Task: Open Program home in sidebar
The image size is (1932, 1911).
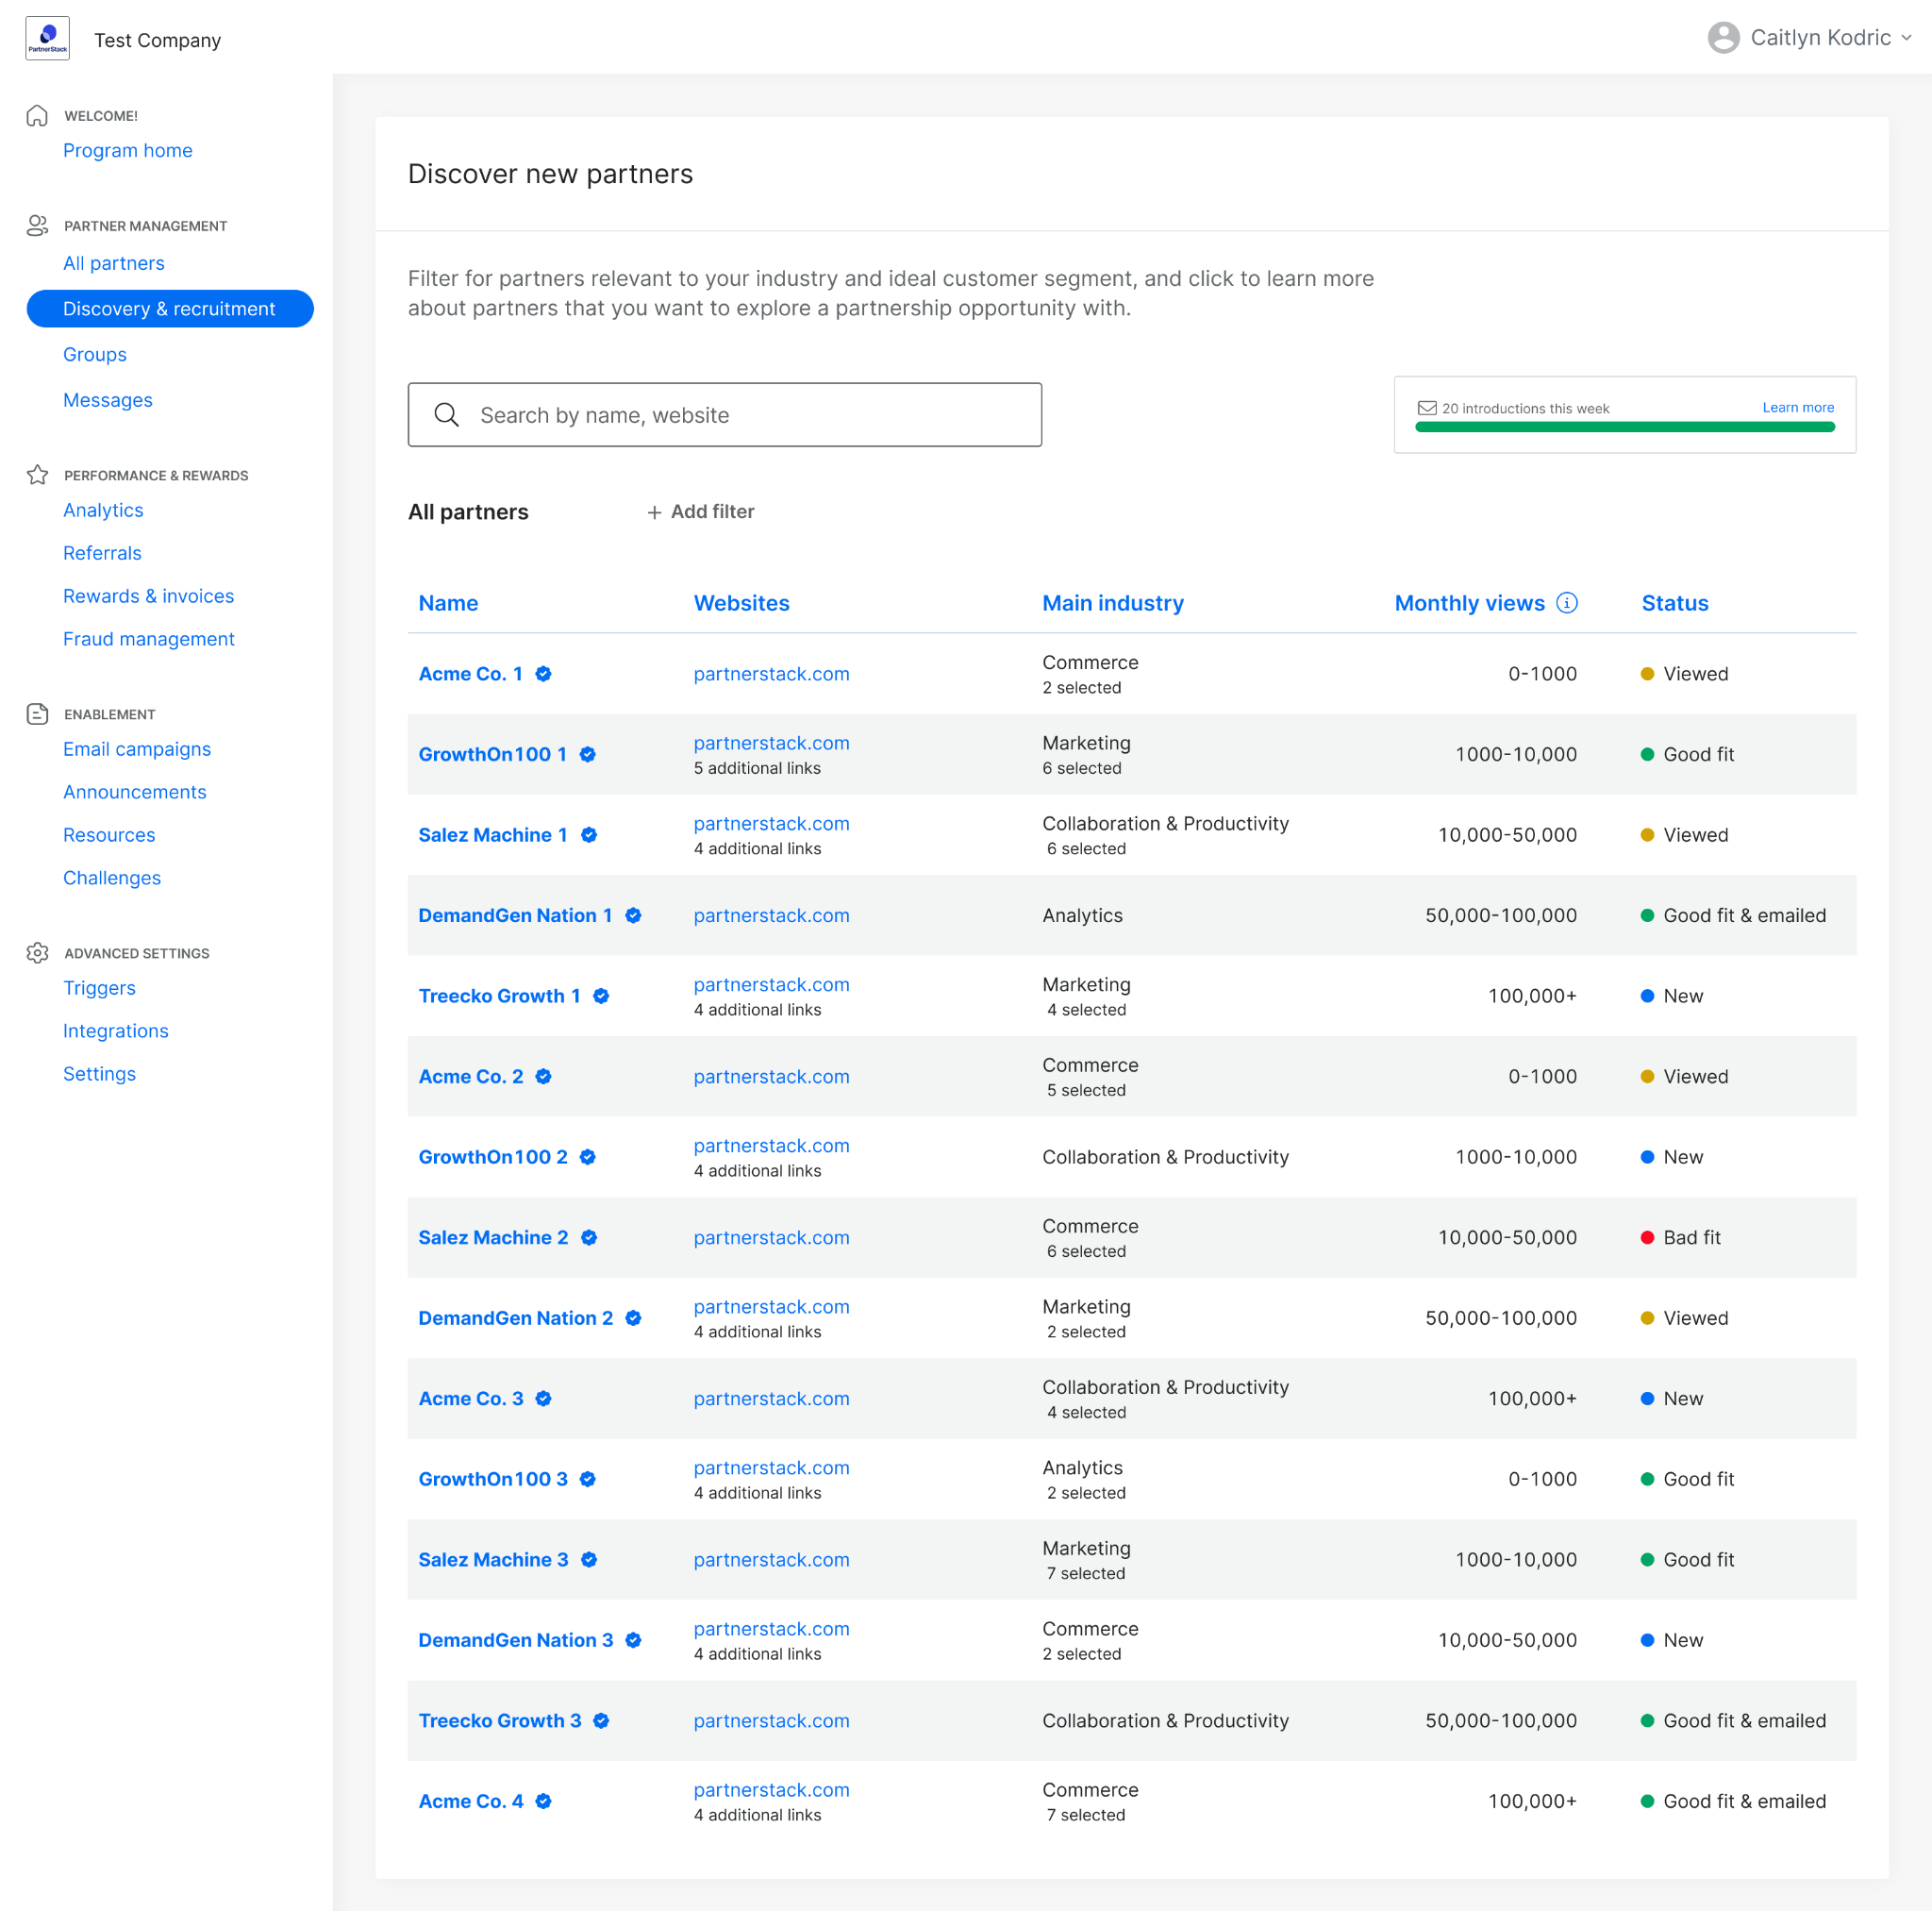Action: point(128,150)
